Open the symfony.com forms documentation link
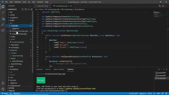 point(77,89)
